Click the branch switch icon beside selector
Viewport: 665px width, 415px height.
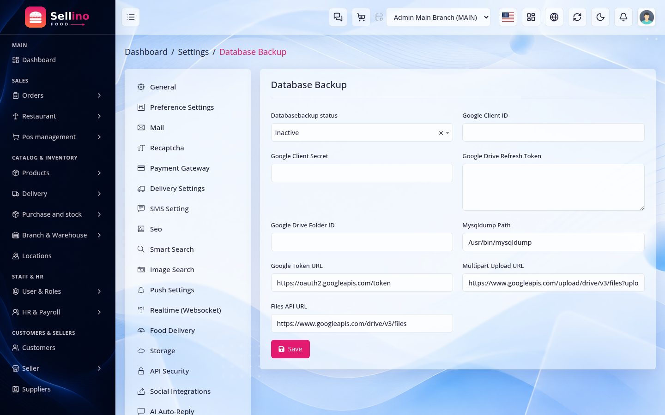(379, 17)
